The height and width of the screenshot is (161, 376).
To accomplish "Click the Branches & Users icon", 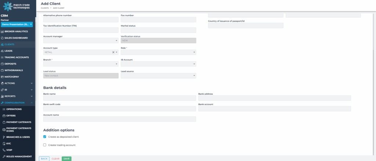I will [x=3, y=137].
